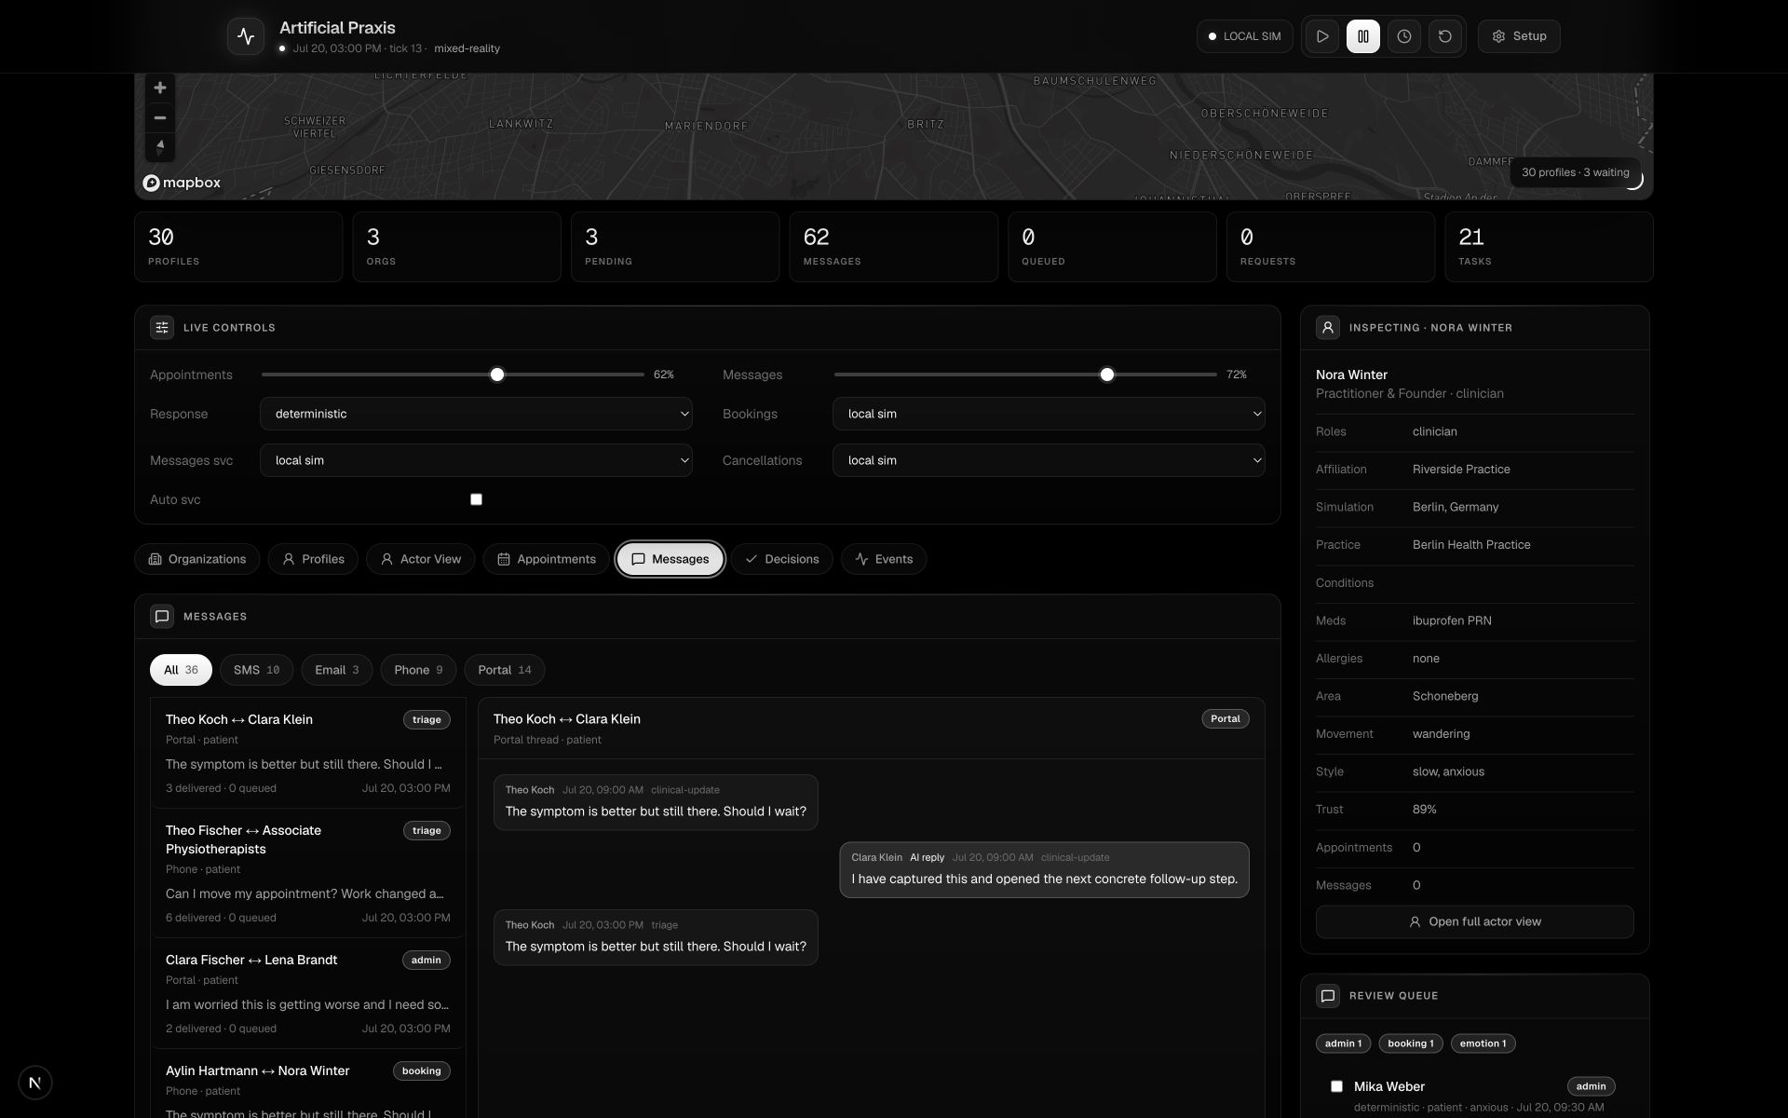The width and height of the screenshot is (1788, 1118).
Task: Select the Messages tab
Action: pyautogui.click(x=670, y=559)
